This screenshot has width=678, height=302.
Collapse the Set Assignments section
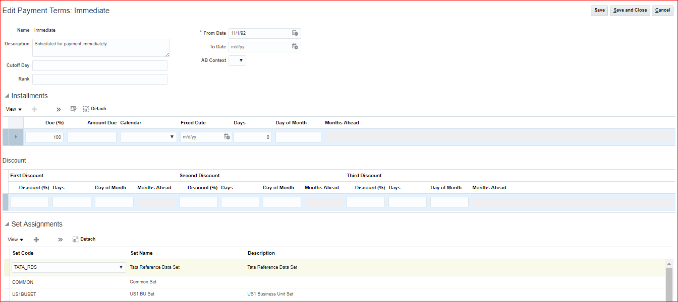[7, 224]
